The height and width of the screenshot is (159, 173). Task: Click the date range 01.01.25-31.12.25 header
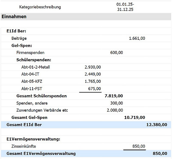click(x=125, y=7)
